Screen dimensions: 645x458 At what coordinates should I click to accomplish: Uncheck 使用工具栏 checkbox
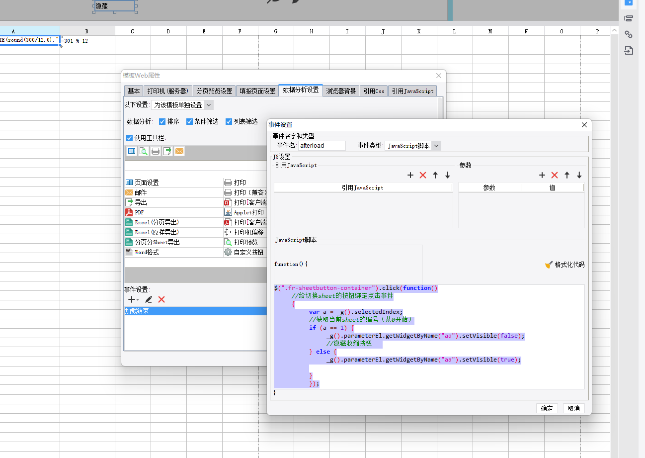coord(130,138)
